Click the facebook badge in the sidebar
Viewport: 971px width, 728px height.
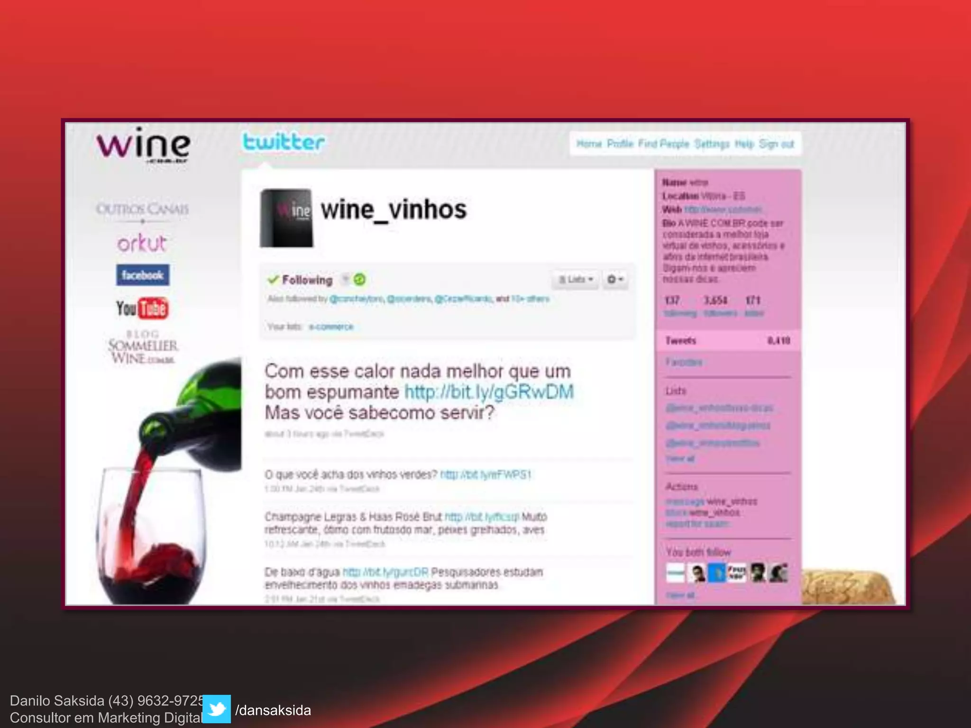(x=142, y=275)
